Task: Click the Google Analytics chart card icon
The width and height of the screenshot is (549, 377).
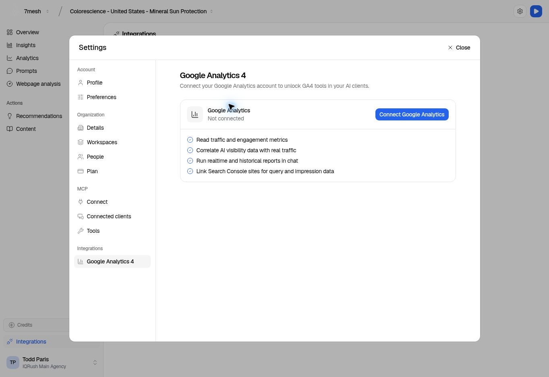Action: 195,114
